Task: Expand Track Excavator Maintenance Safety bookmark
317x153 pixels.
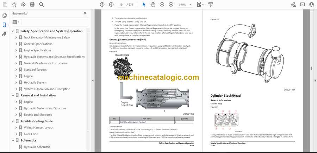Action: (x=16, y=38)
